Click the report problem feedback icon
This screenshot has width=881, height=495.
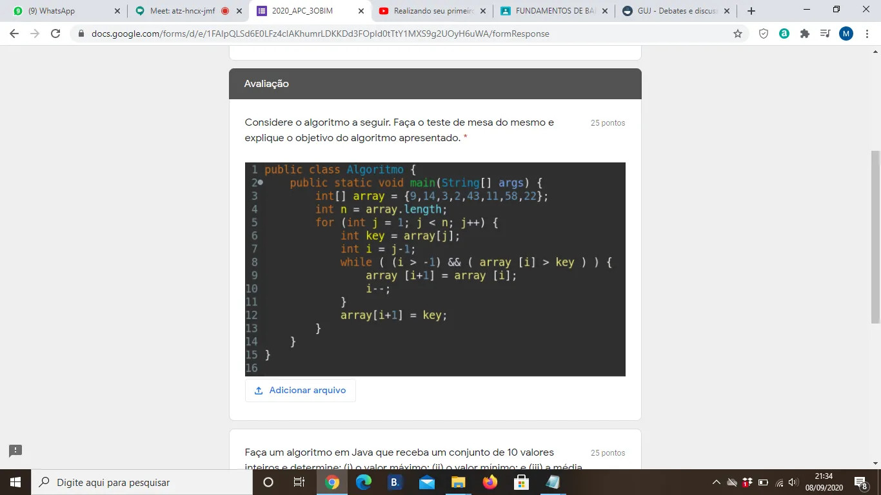coord(15,451)
